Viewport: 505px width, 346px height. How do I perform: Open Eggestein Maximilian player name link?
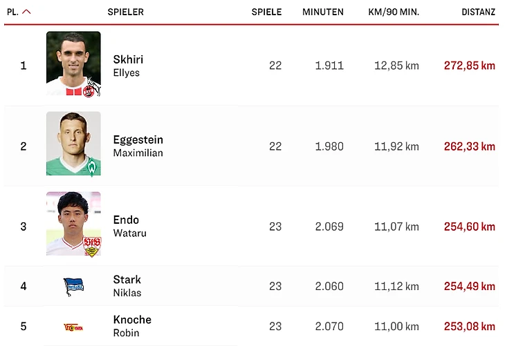coord(138,146)
